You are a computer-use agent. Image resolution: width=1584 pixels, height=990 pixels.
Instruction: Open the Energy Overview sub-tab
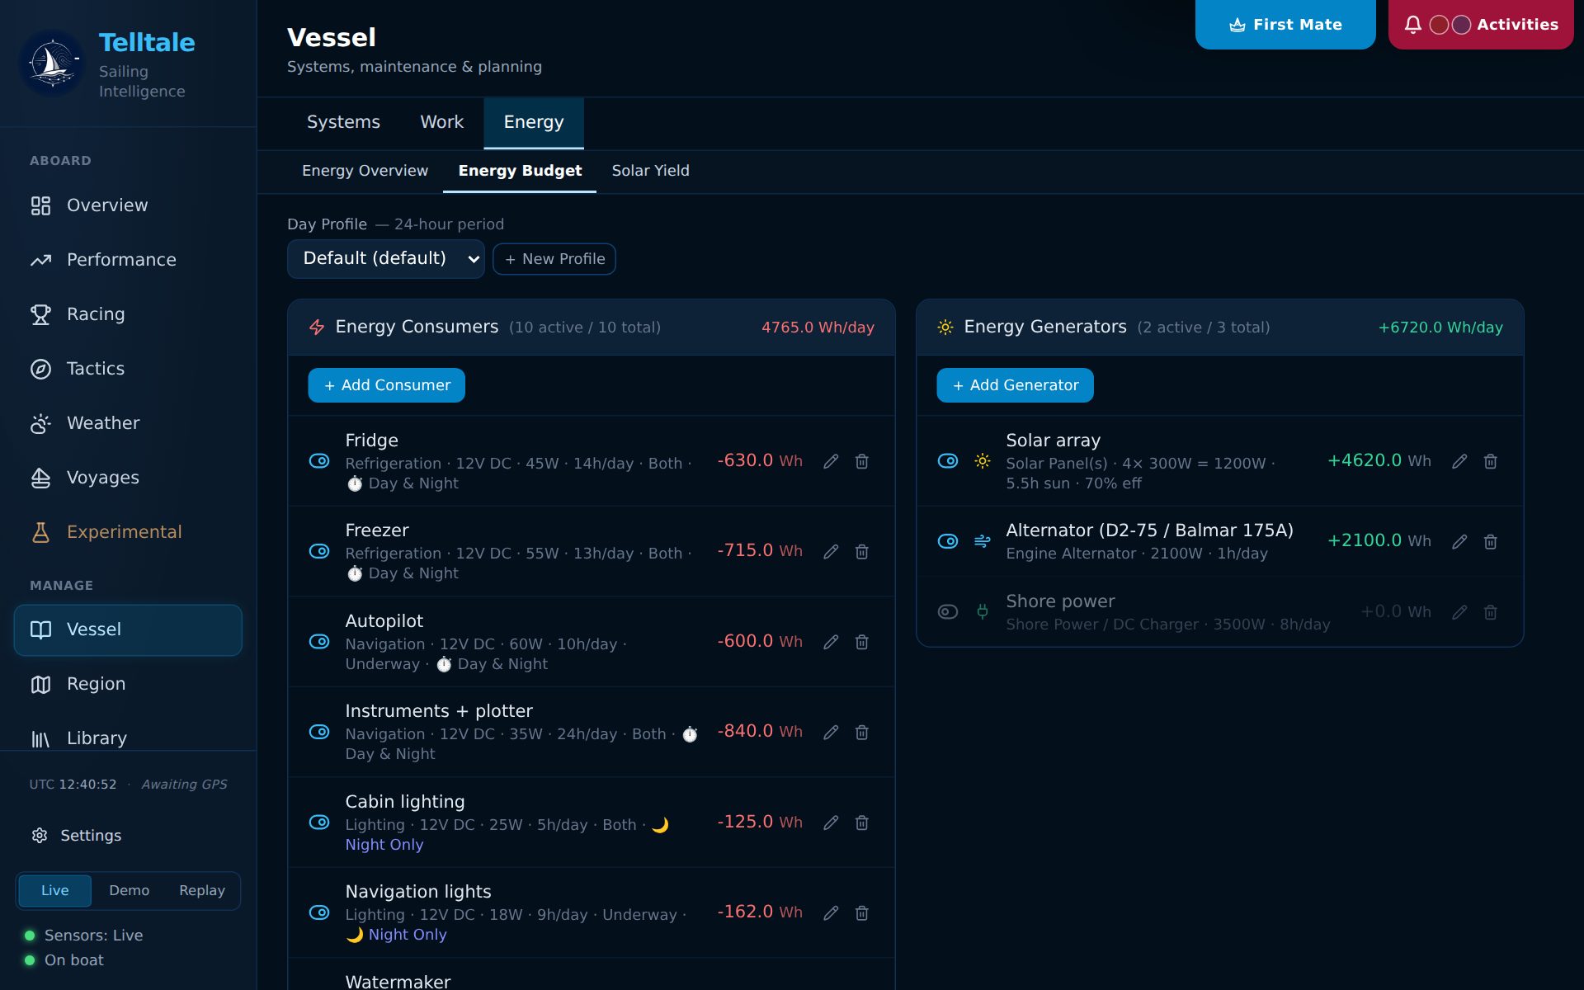(x=365, y=171)
